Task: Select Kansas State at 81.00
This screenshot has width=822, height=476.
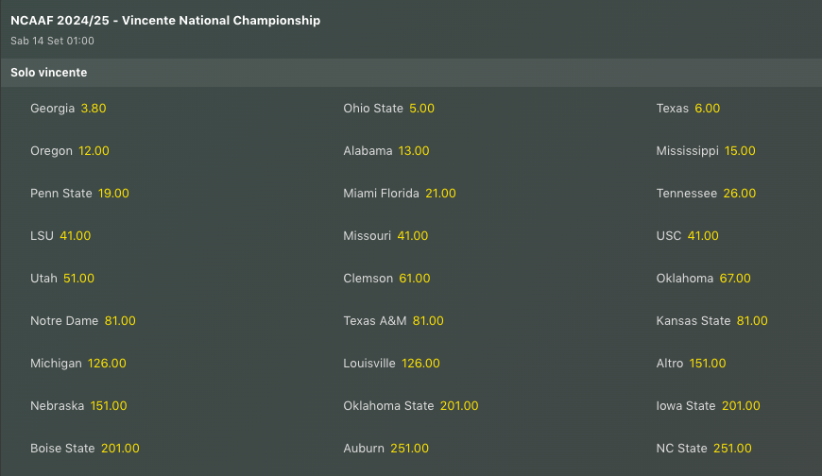Action: click(752, 321)
